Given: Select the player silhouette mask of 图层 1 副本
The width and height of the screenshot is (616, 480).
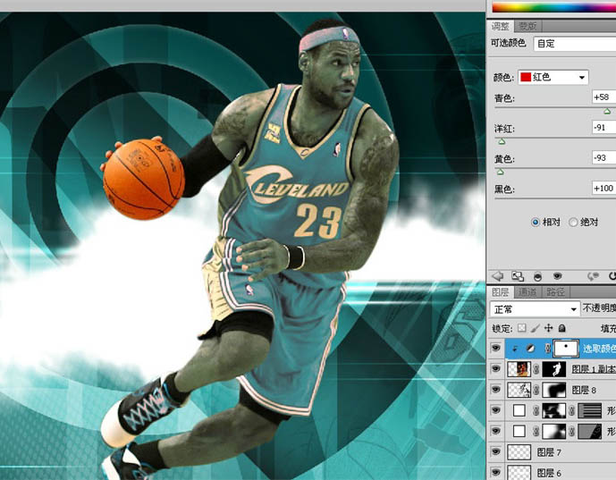Looking at the screenshot, I should click(554, 369).
